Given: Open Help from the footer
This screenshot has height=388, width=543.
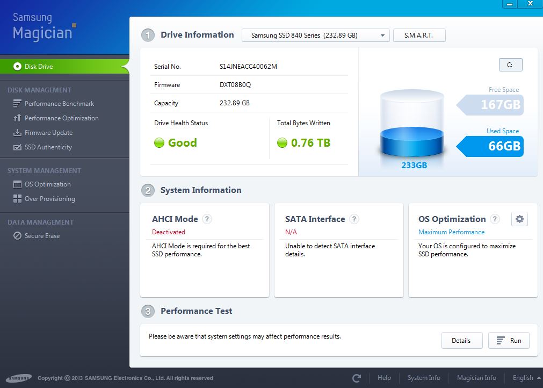Looking at the screenshot, I should [x=384, y=378].
